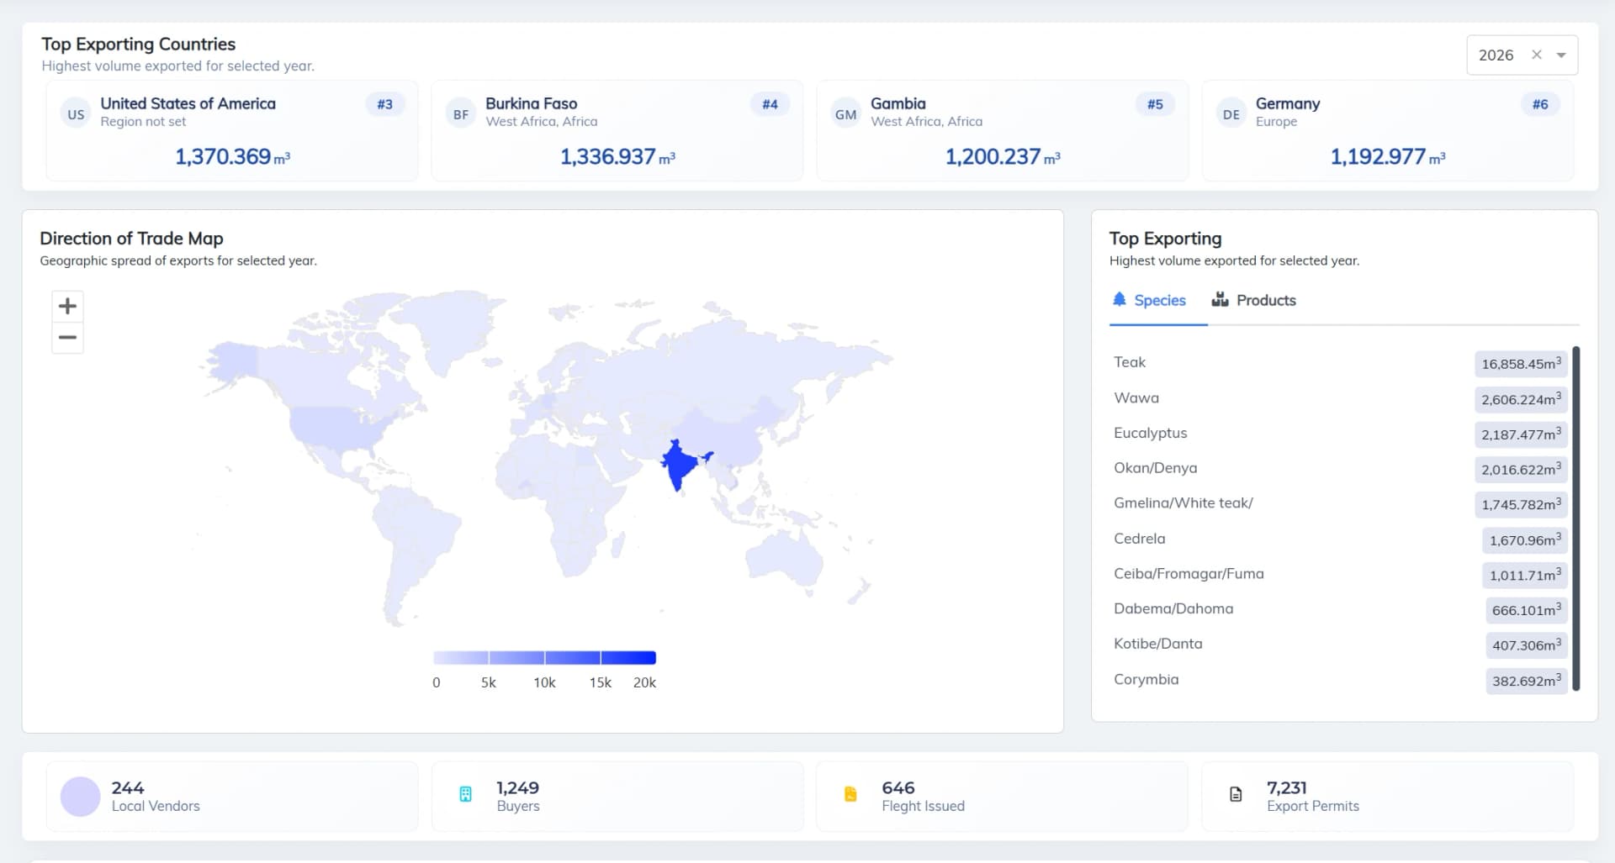The image size is (1615, 863).
Task: Click the 16,858.45m³ Teak volume
Action: 1521,364
